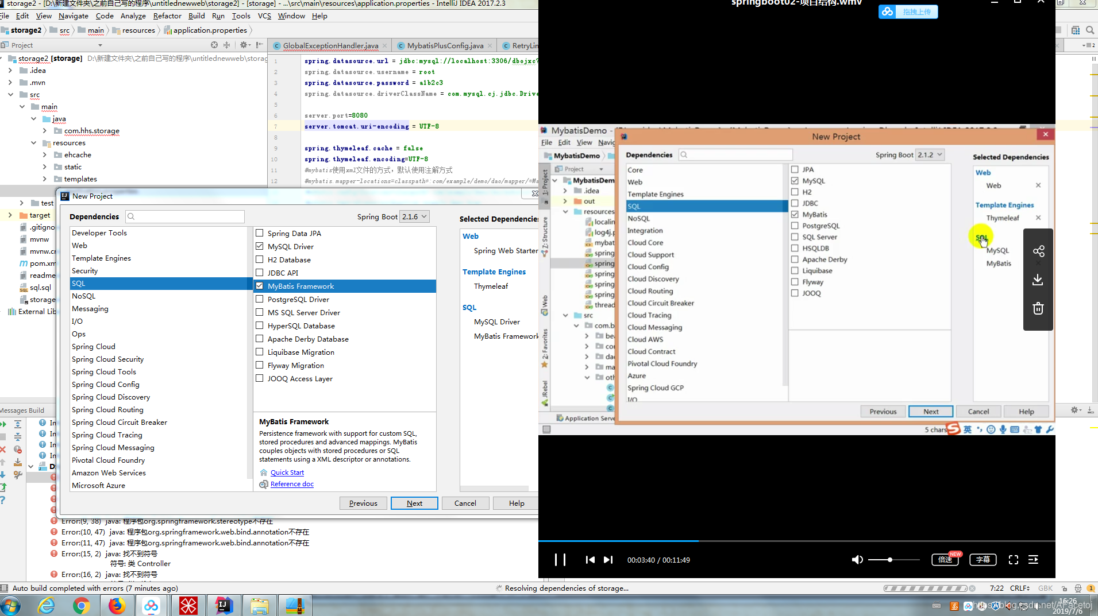The height and width of the screenshot is (616, 1098).
Task: Open the Analyze menu
Action: point(133,16)
